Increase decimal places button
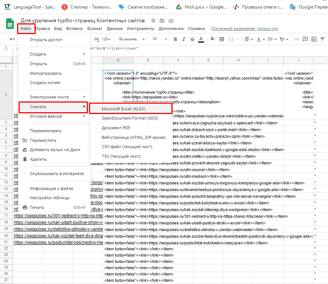This screenshot has width=328, height=284. (96, 39)
